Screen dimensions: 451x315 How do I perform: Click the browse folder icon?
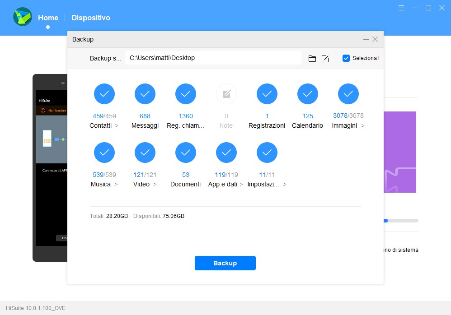pyautogui.click(x=312, y=59)
